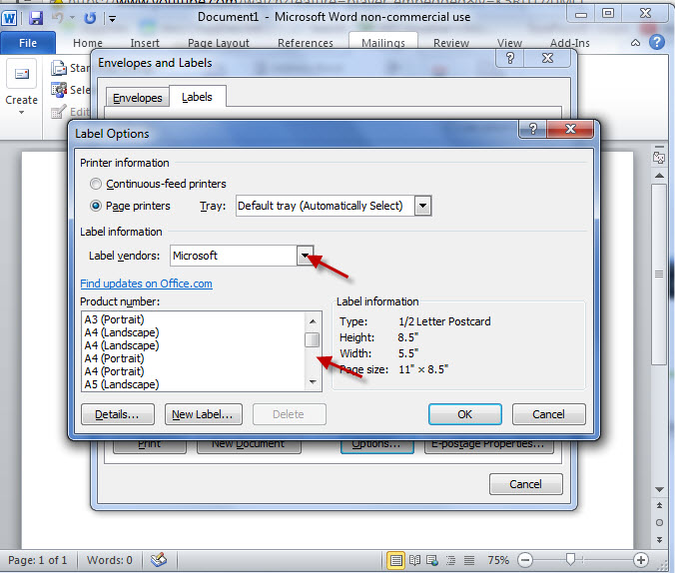Click the Undo arrow in Quick Access Toolbar
Image resolution: width=675 pixels, height=573 pixels.
57,18
